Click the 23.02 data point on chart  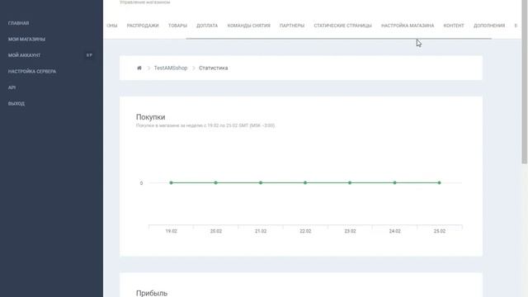pos(350,183)
